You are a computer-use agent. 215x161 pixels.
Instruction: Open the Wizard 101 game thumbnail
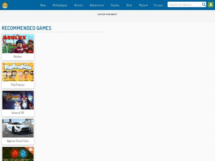pyautogui.click(x=18, y=100)
